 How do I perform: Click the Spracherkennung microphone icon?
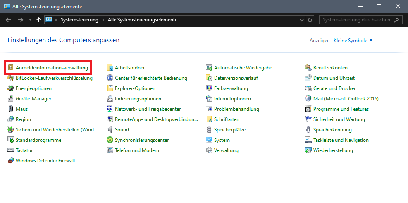[x=308, y=129]
